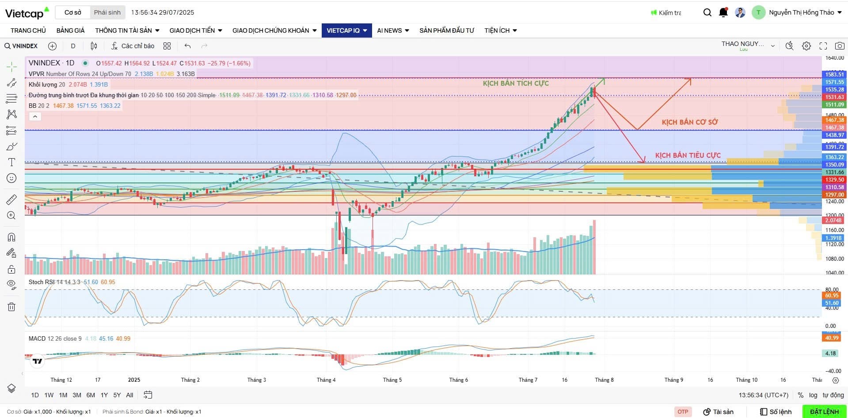848x418 pixels.
Task: Select the ruler measure tool
Action: 11,199
